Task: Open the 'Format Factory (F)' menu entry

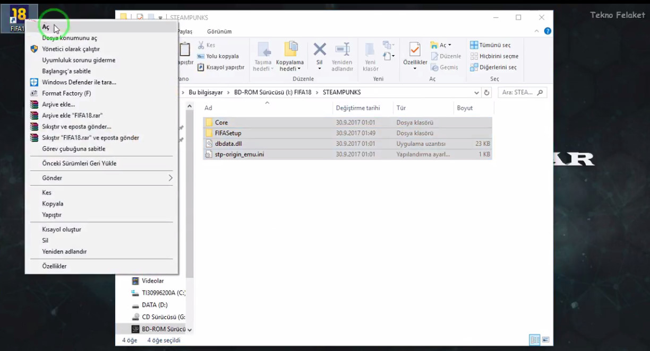Action: click(101, 94)
